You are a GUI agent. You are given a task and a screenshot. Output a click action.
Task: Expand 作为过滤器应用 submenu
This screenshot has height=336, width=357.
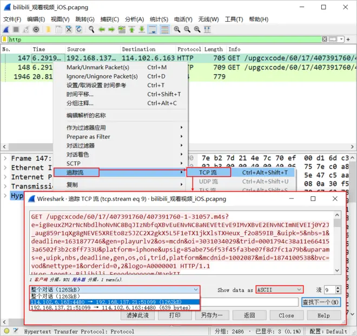121,127
